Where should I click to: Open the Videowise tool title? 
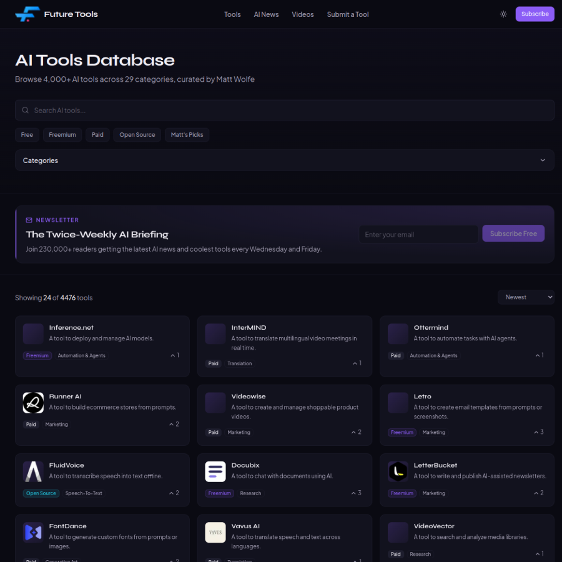click(x=249, y=397)
